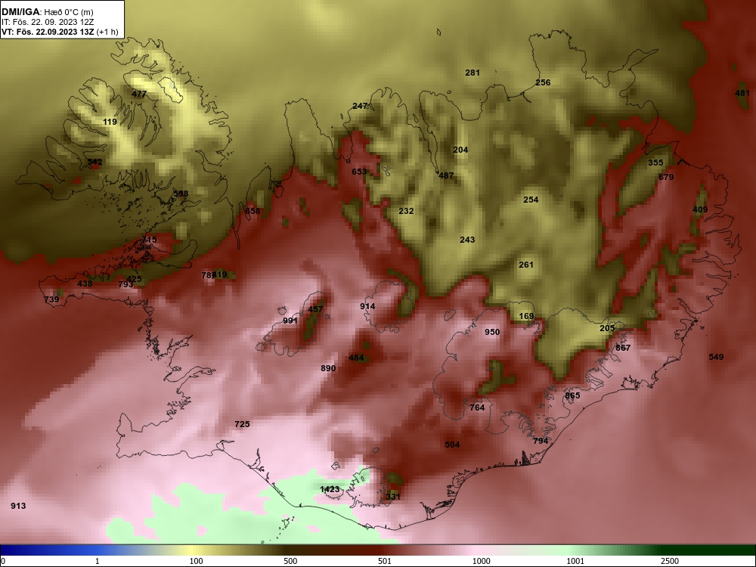This screenshot has width=756, height=567.
Task: Click the 204 map value
Action: [460, 150]
